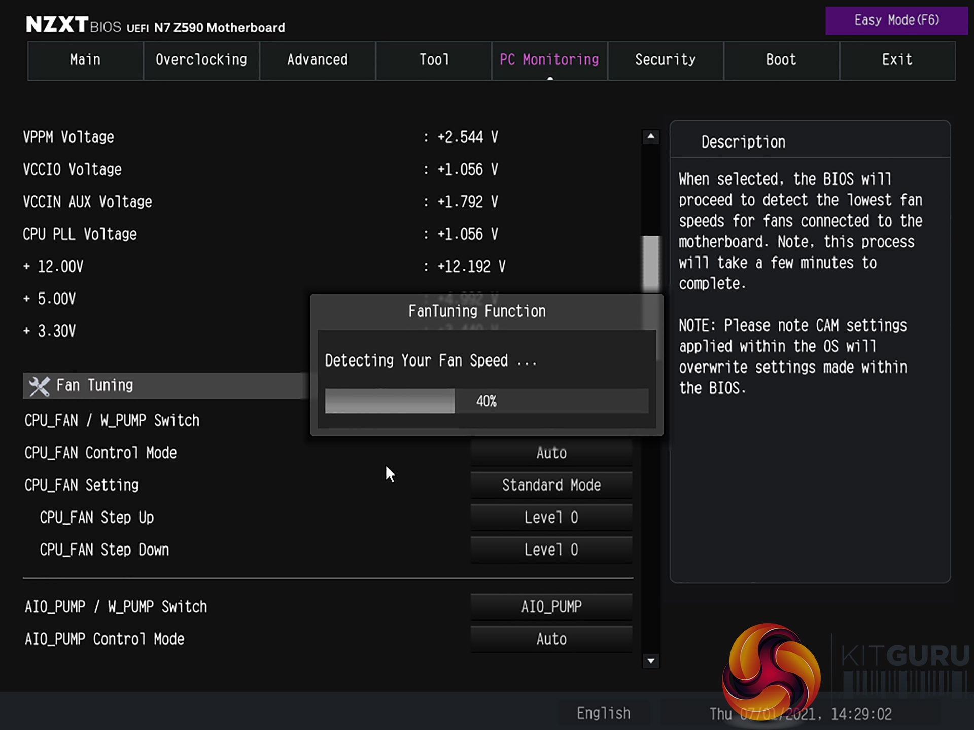This screenshot has width=974, height=730.
Task: Toggle the AIO_PUMP / W_PUMP Switch value
Action: (x=551, y=607)
